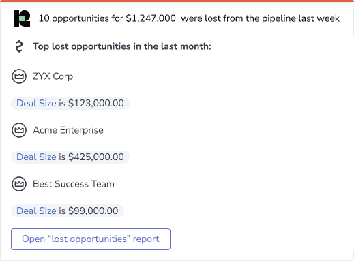Image resolution: width=354 pixels, height=261 pixels.
Task: Click the $1,247,000 total in headline
Action: coord(151,18)
